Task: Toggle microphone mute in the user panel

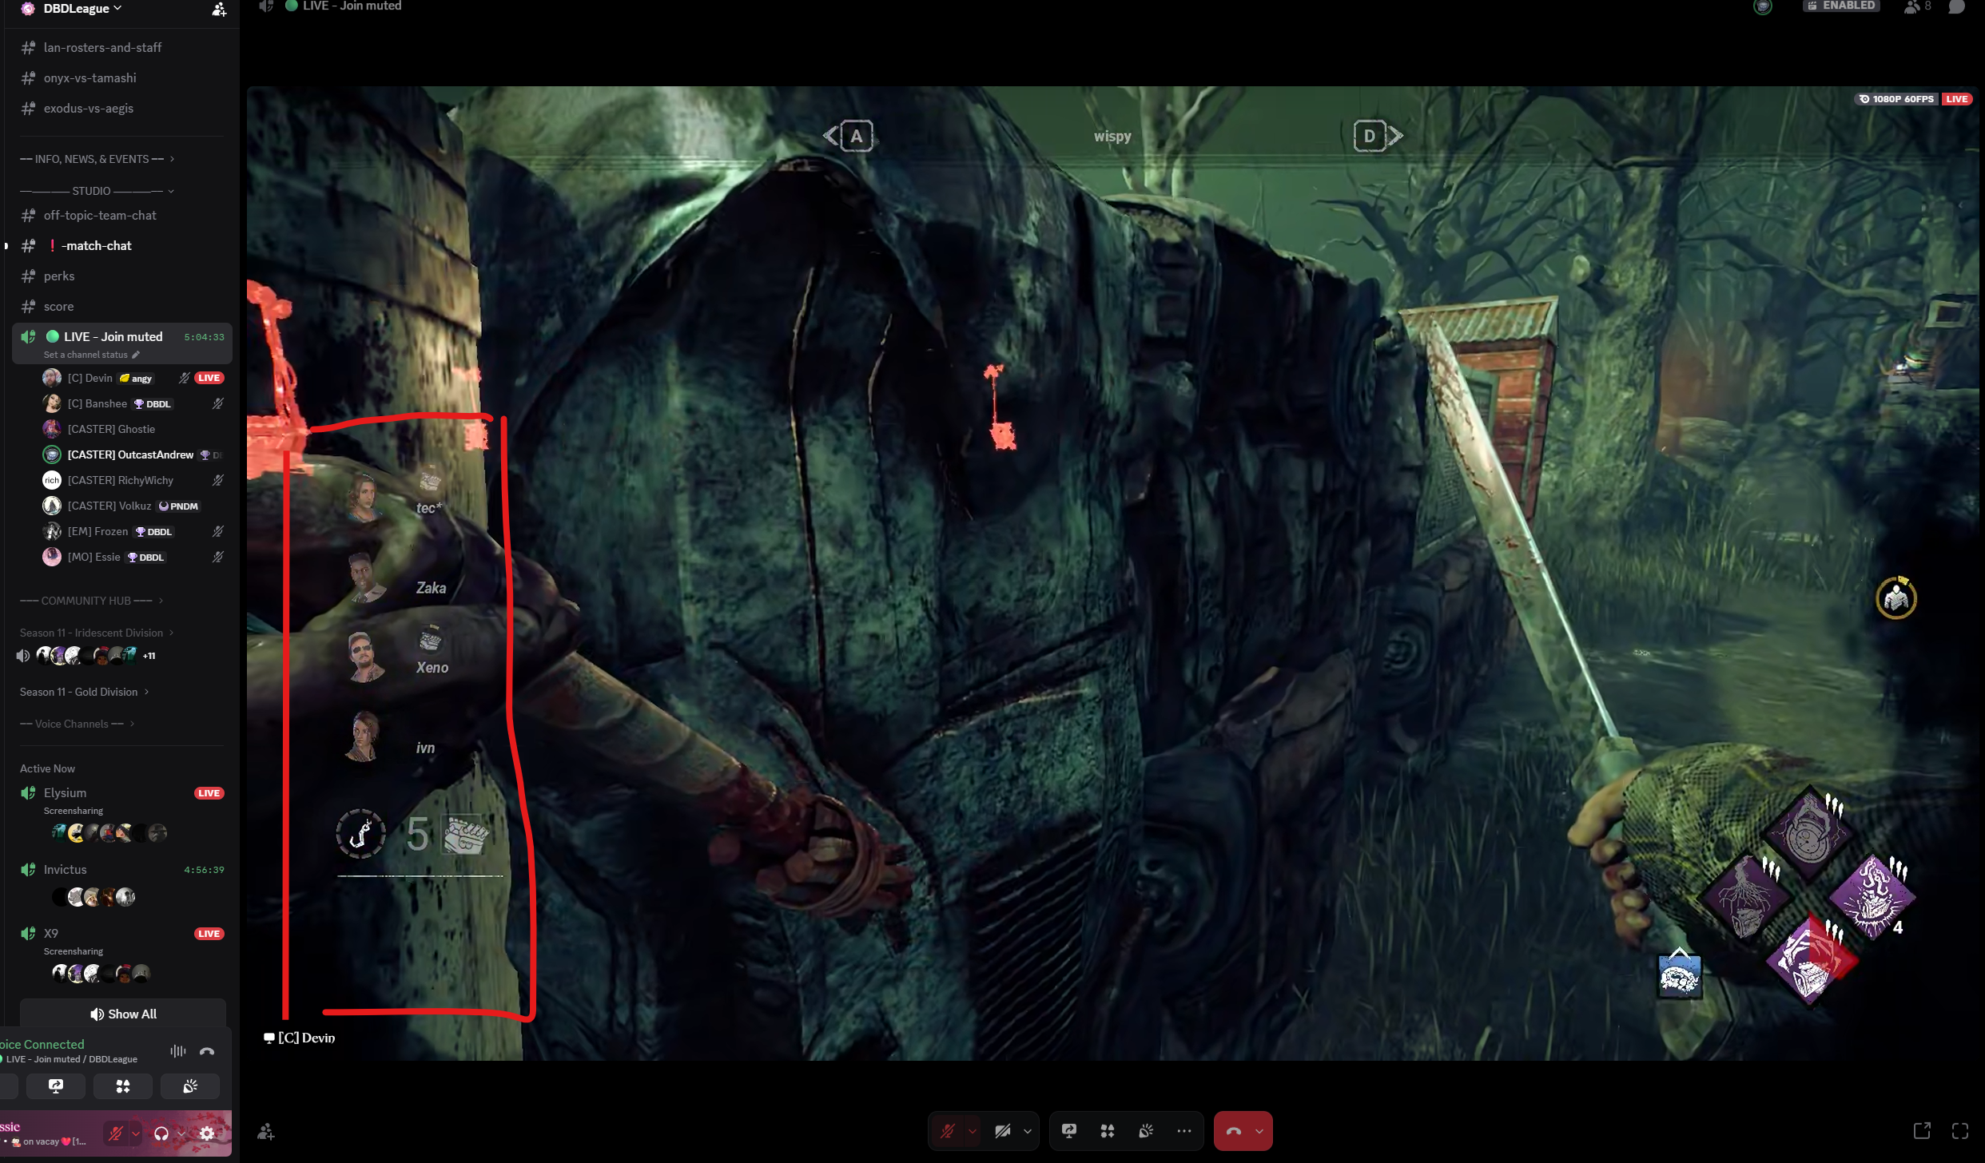Action: click(116, 1133)
